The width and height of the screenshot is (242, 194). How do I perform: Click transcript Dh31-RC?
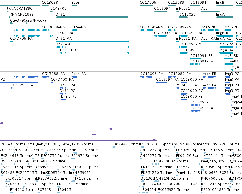tap(63, 44)
